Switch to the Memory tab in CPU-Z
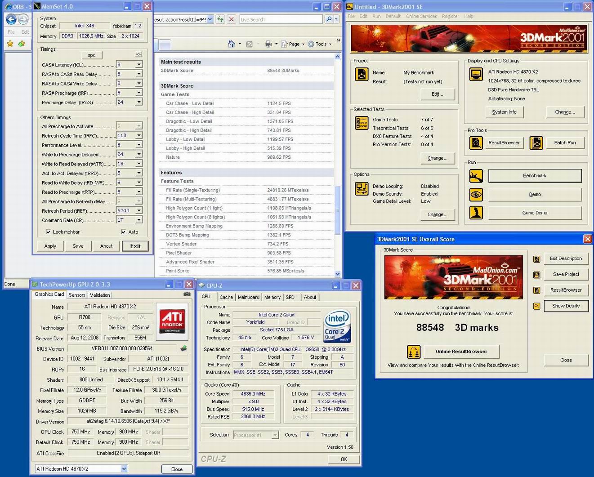The height and width of the screenshot is (477, 594). (272, 297)
